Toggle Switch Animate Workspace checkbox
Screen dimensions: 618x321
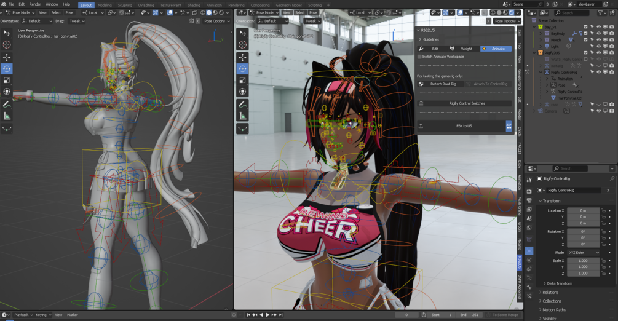click(419, 57)
